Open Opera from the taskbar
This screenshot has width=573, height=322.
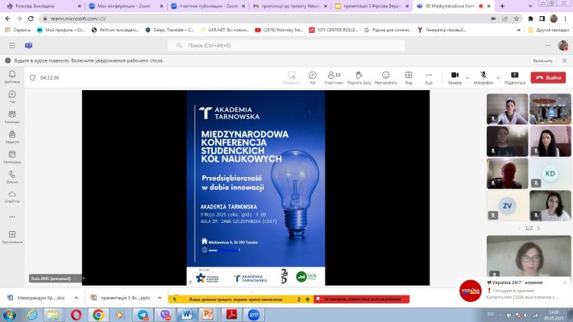click(x=76, y=315)
